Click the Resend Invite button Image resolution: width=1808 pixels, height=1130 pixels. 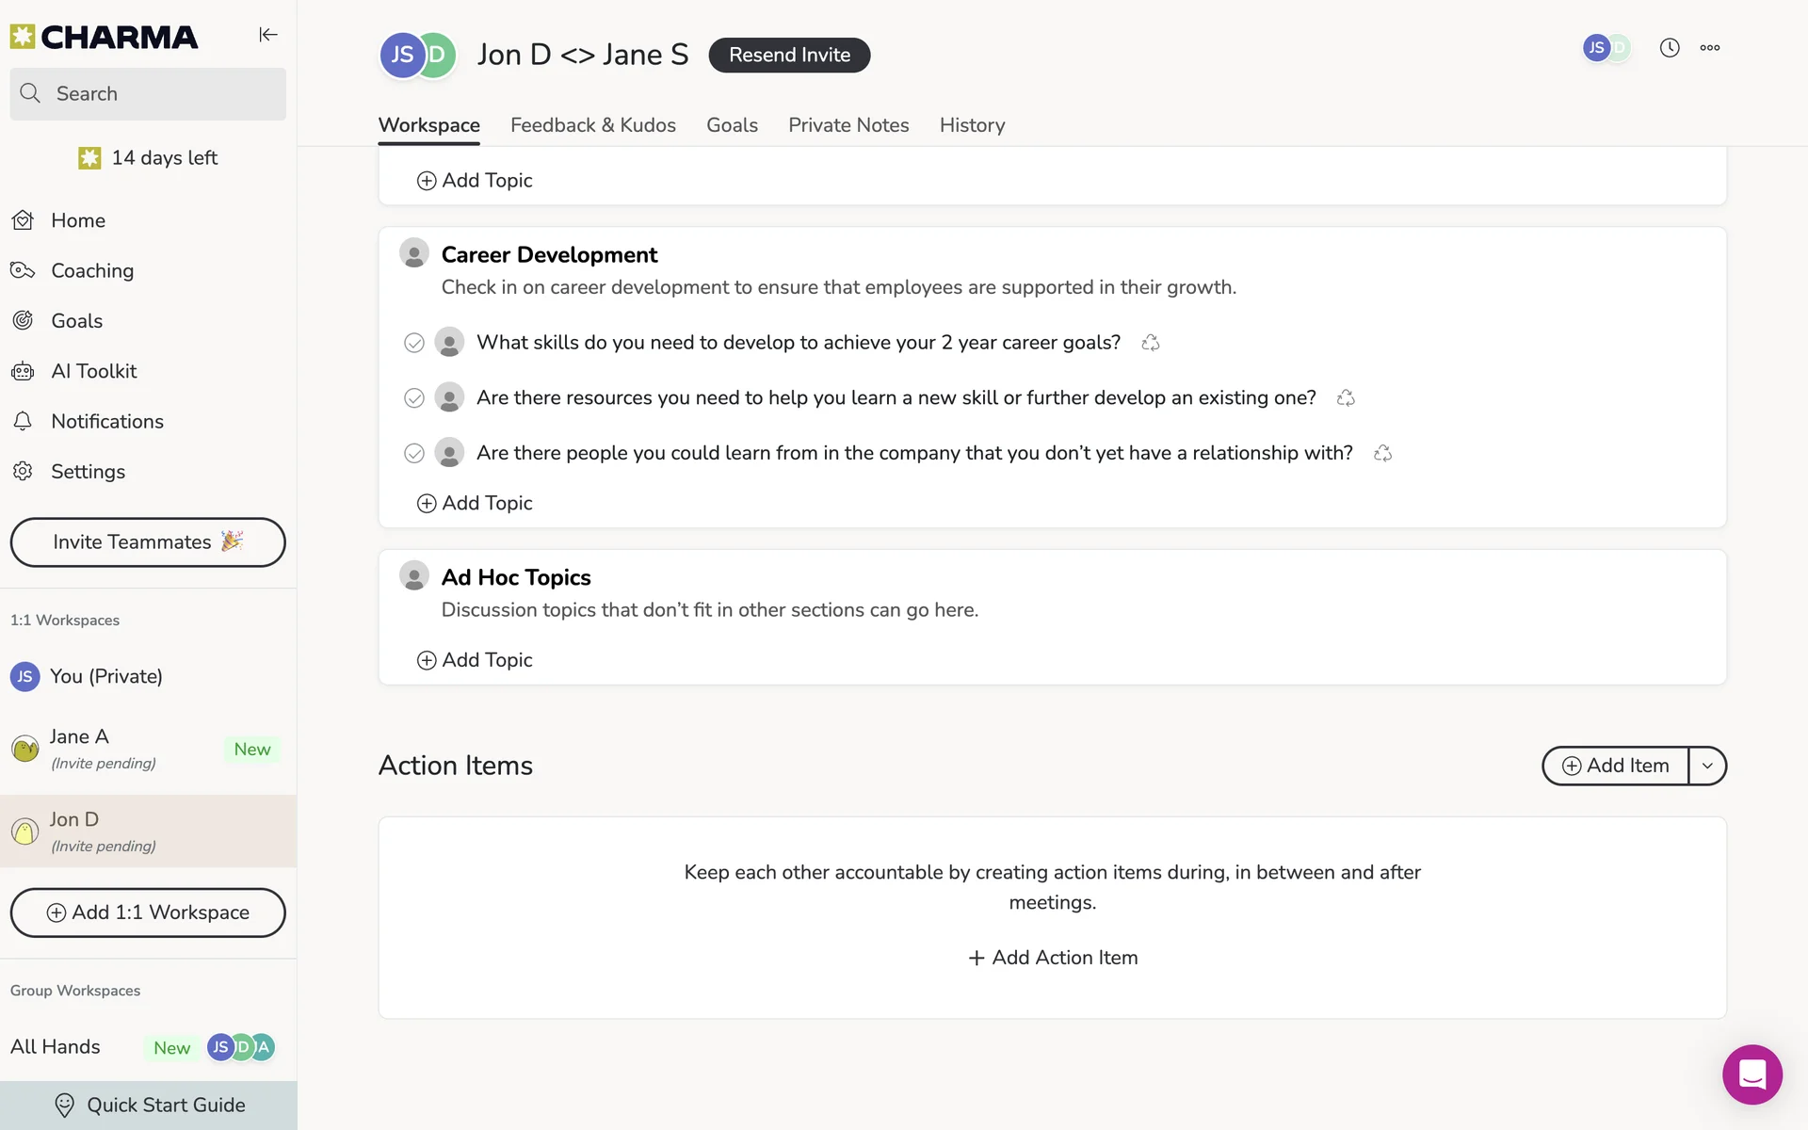tap(789, 55)
